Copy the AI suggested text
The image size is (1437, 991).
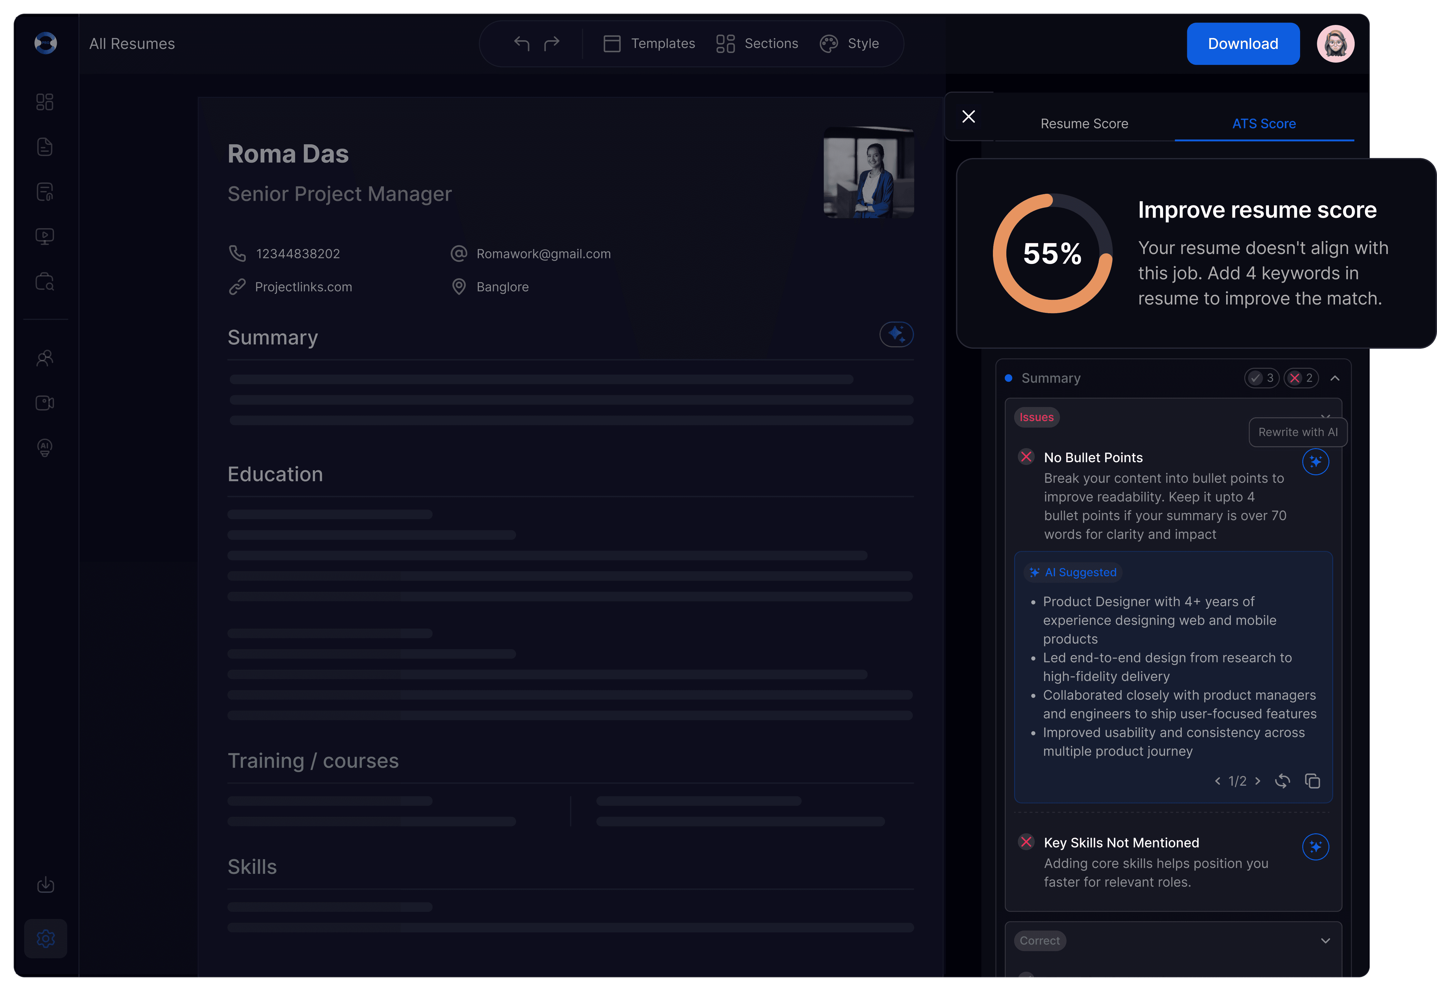(1312, 781)
